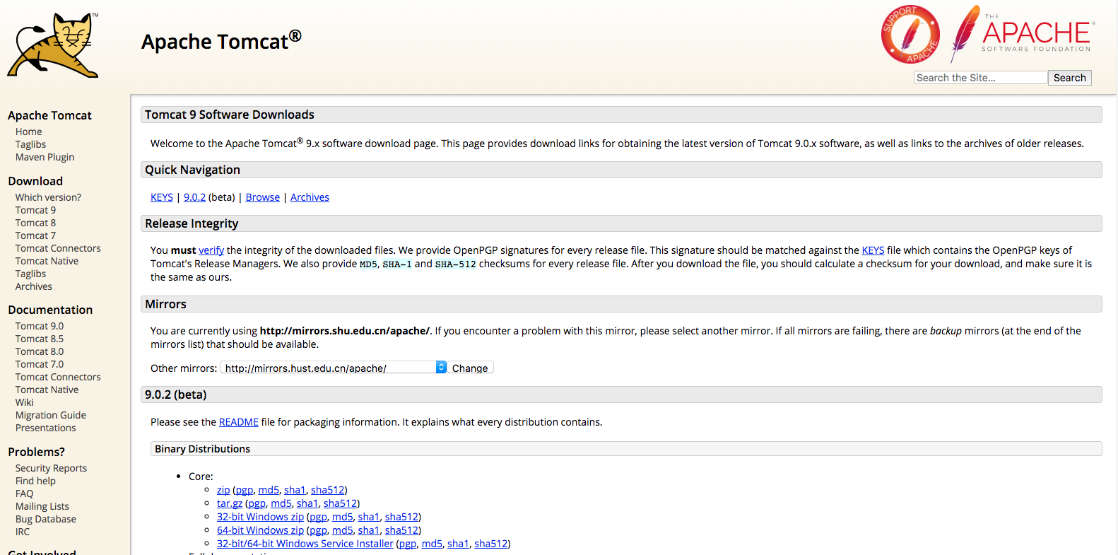Open KEYS link in Release Integrity paragraph
This screenshot has width=1118, height=555.
[873, 250]
